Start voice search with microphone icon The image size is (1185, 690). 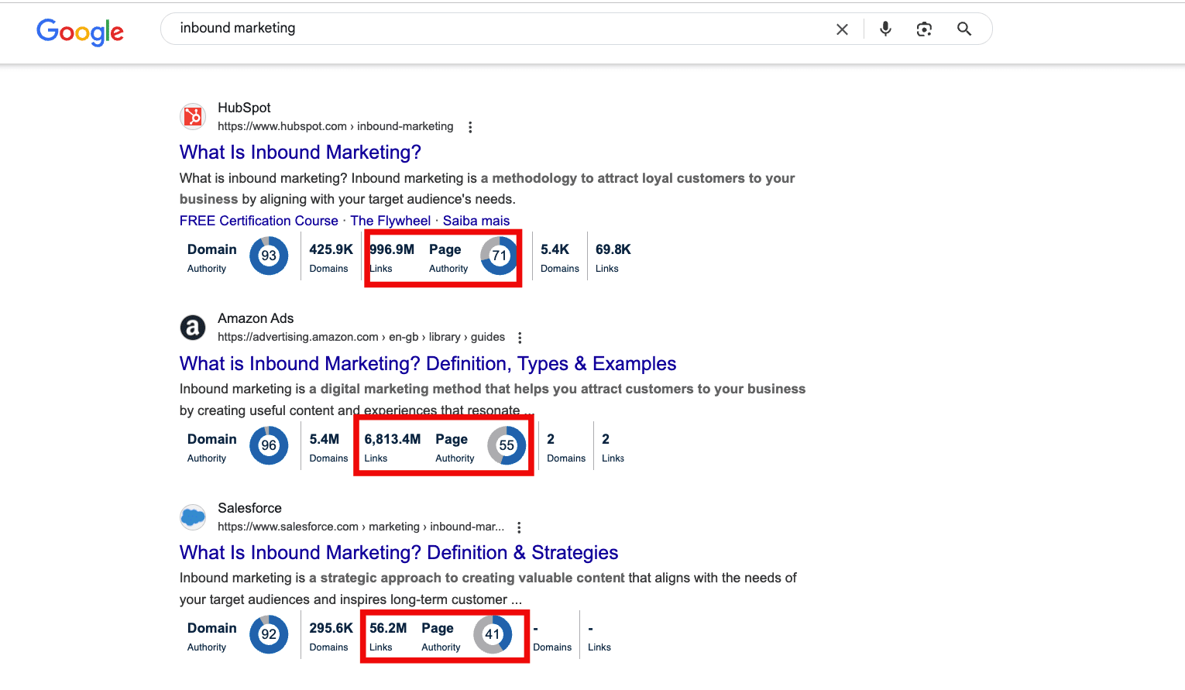click(885, 29)
